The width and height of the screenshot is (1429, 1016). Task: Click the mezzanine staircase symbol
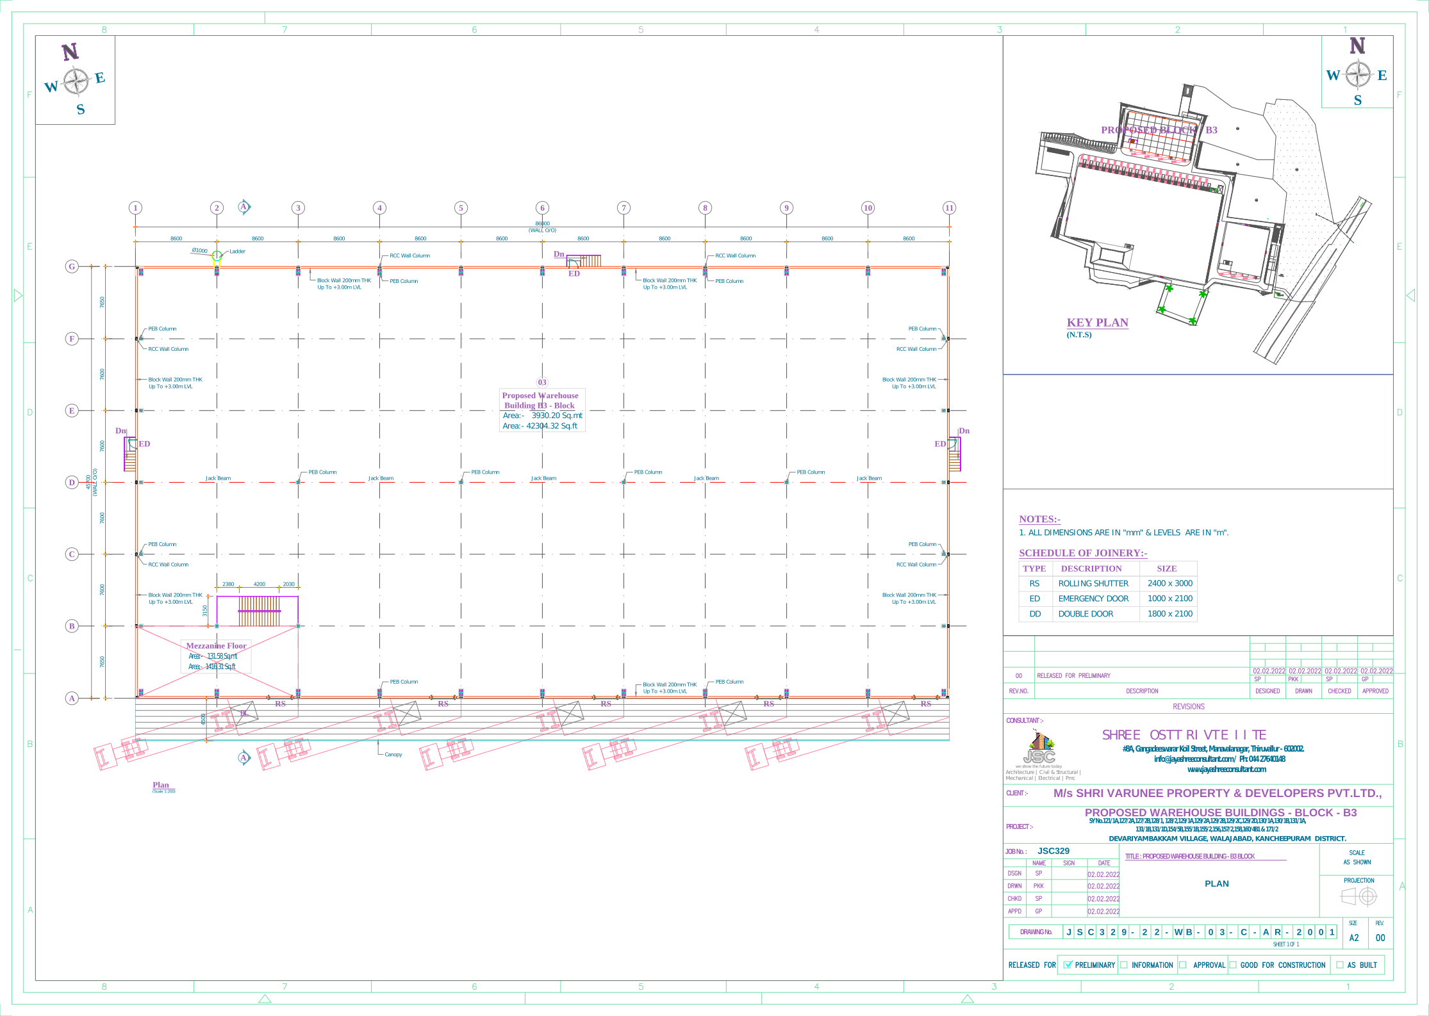tap(259, 611)
